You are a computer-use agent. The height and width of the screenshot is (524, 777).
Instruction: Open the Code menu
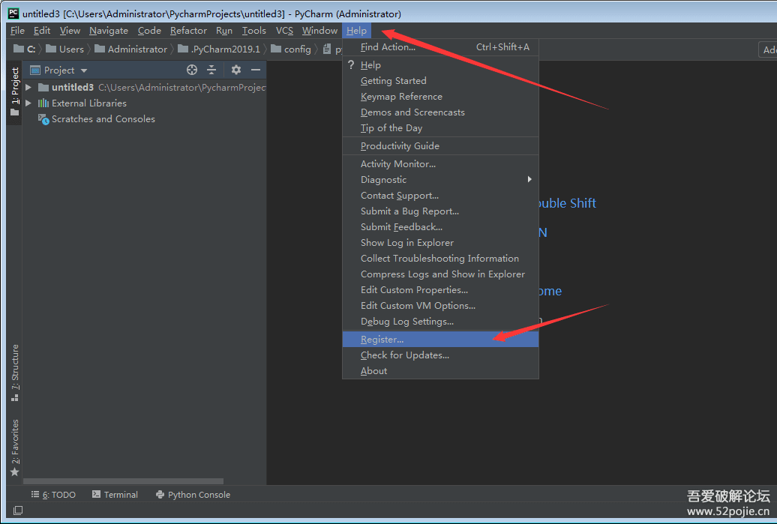pyautogui.click(x=149, y=31)
